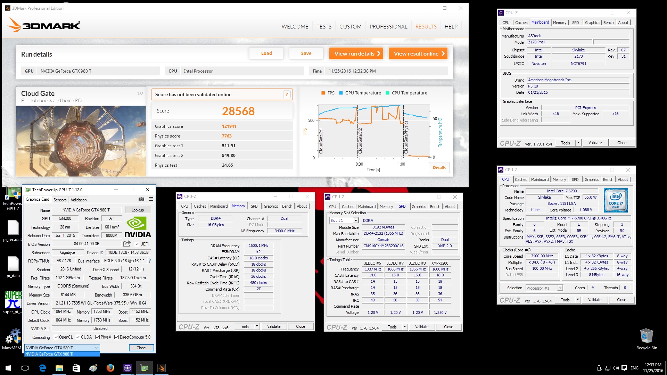Open Bench tab in CPU-Z Mainboard window
Viewport: 667px width, 375px height.
(608, 23)
